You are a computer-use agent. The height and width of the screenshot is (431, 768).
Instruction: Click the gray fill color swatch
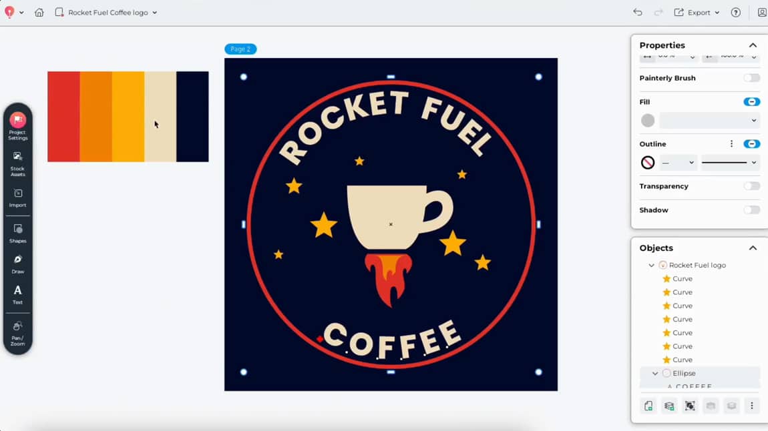click(648, 121)
